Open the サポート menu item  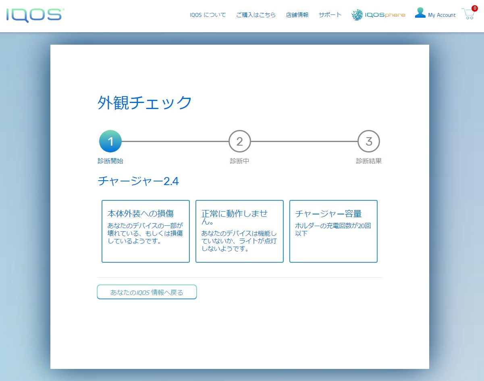tap(330, 15)
